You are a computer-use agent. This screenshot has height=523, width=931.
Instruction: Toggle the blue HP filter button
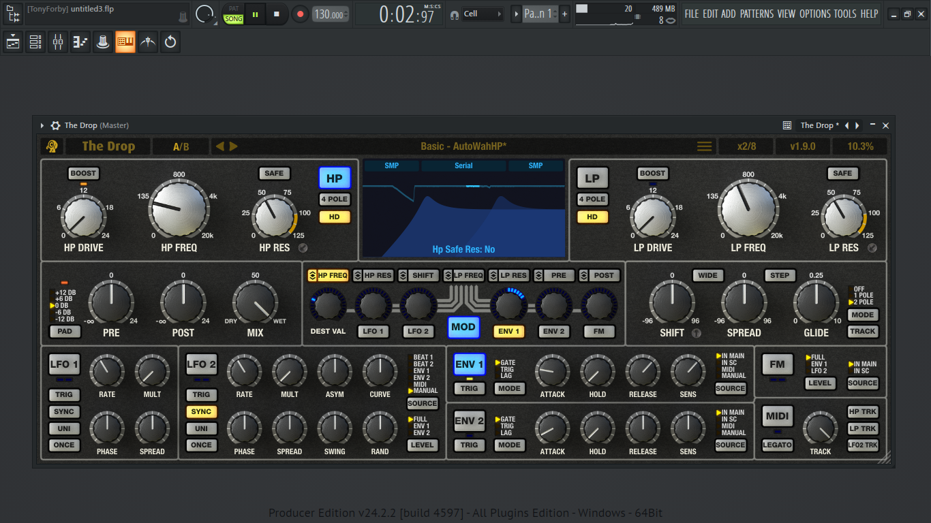point(335,179)
